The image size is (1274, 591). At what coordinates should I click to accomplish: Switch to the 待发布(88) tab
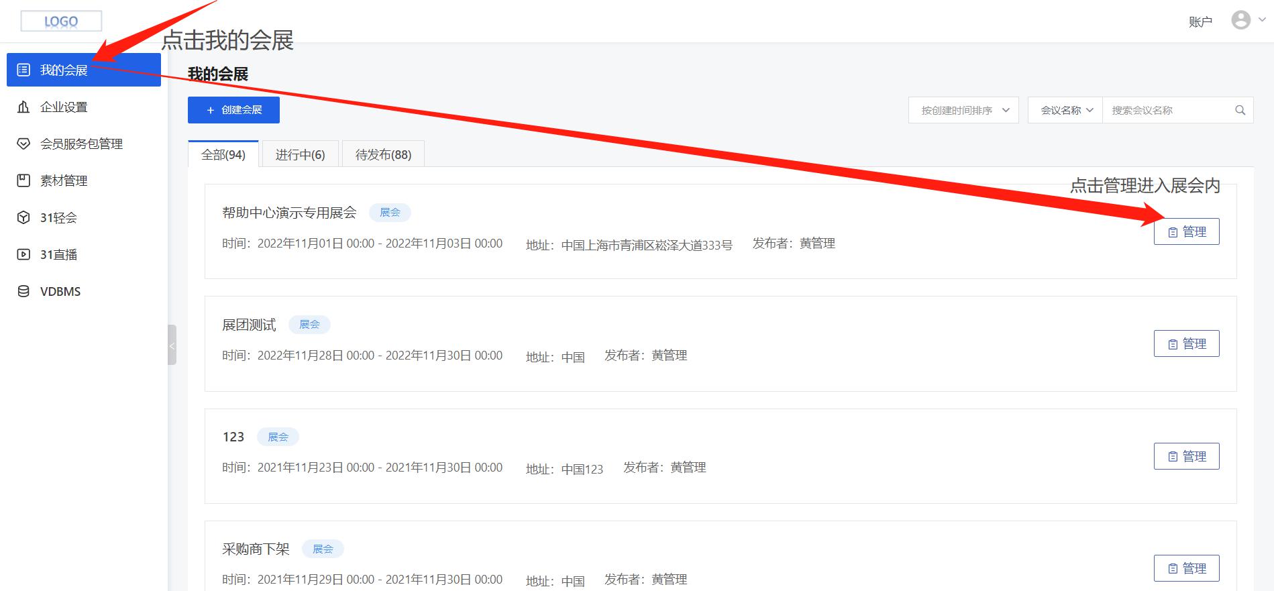point(383,154)
